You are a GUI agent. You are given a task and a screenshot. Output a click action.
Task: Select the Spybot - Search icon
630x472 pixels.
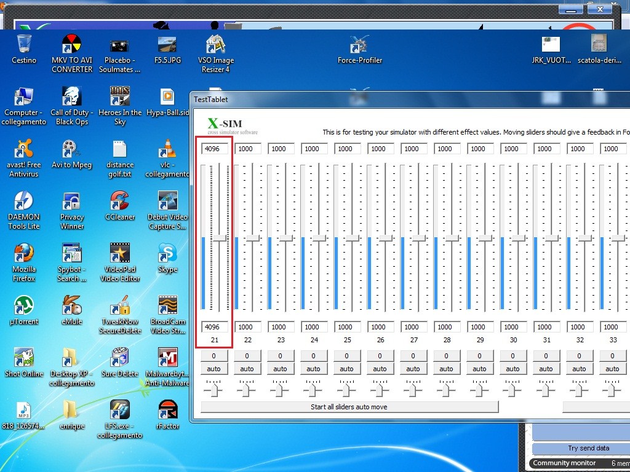click(x=71, y=253)
